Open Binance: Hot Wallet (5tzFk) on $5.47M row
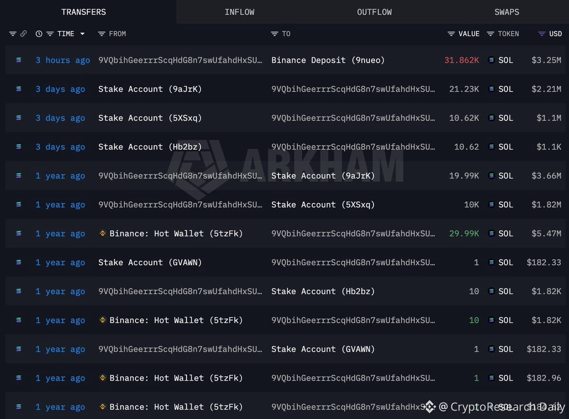569x419 pixels. click(x=176, y=233)
